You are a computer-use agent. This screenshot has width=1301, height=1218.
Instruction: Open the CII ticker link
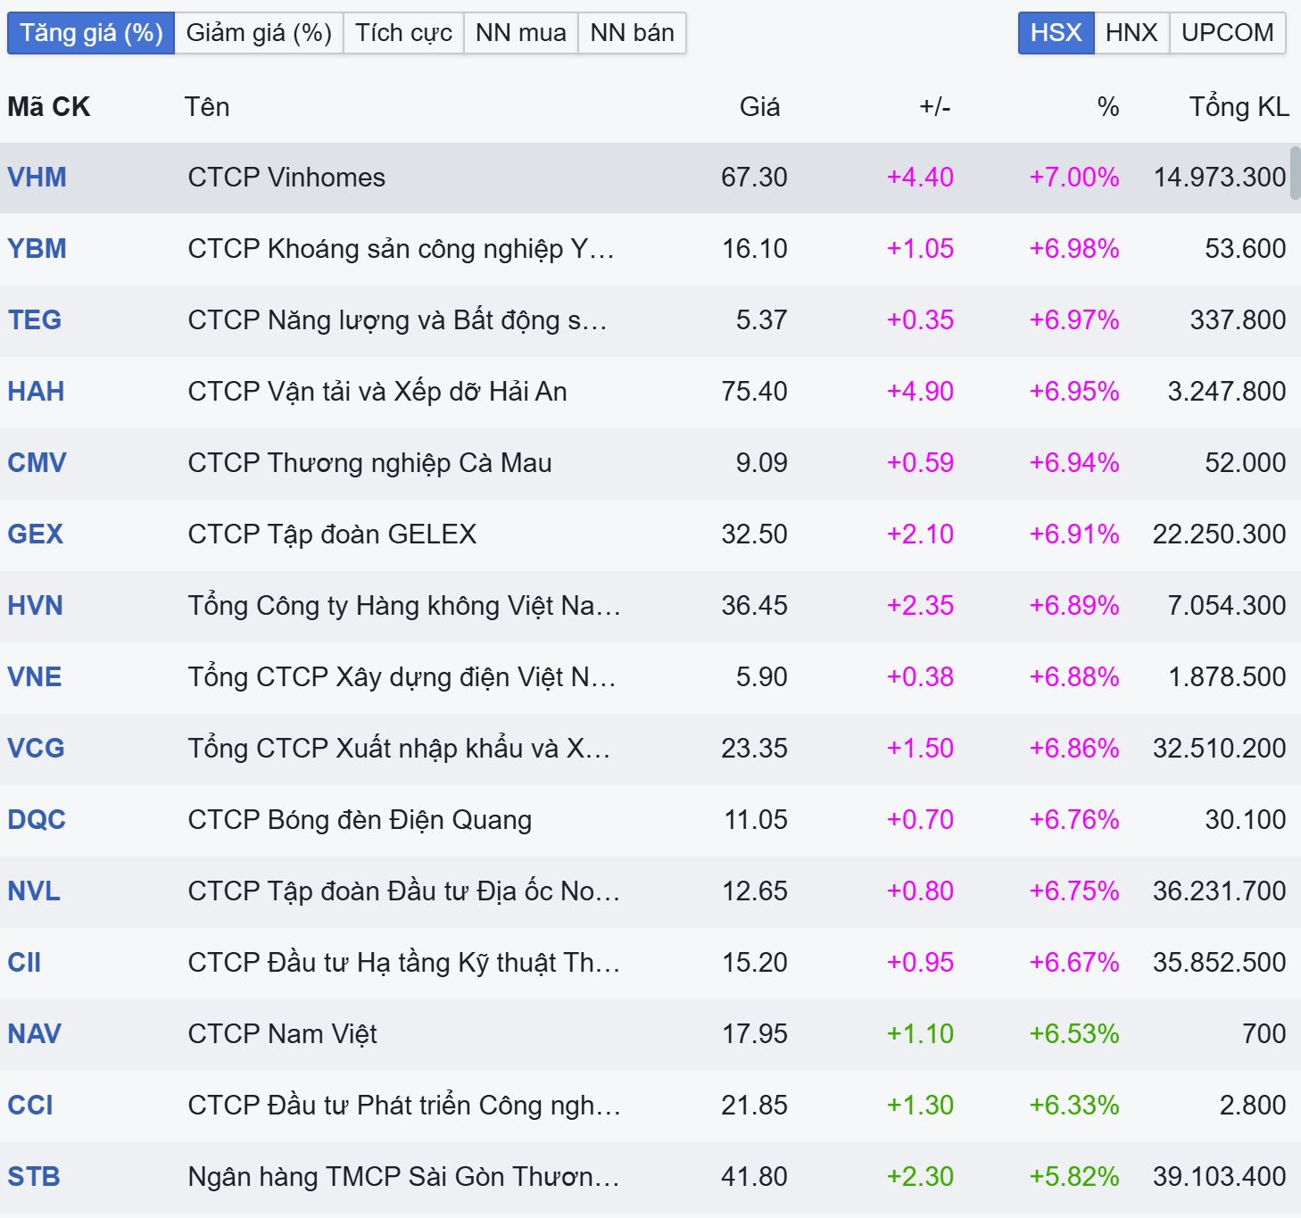[24, 963]
